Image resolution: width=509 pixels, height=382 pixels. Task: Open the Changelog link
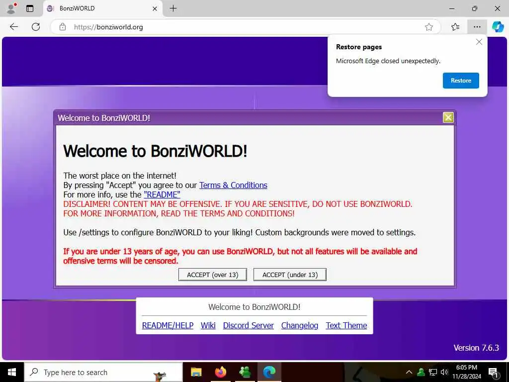[300, 325]
